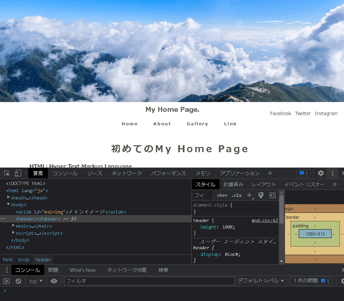Activate the inspect element picker icon
The width and height of the screenshot is (344, 301).
(7, 173)
